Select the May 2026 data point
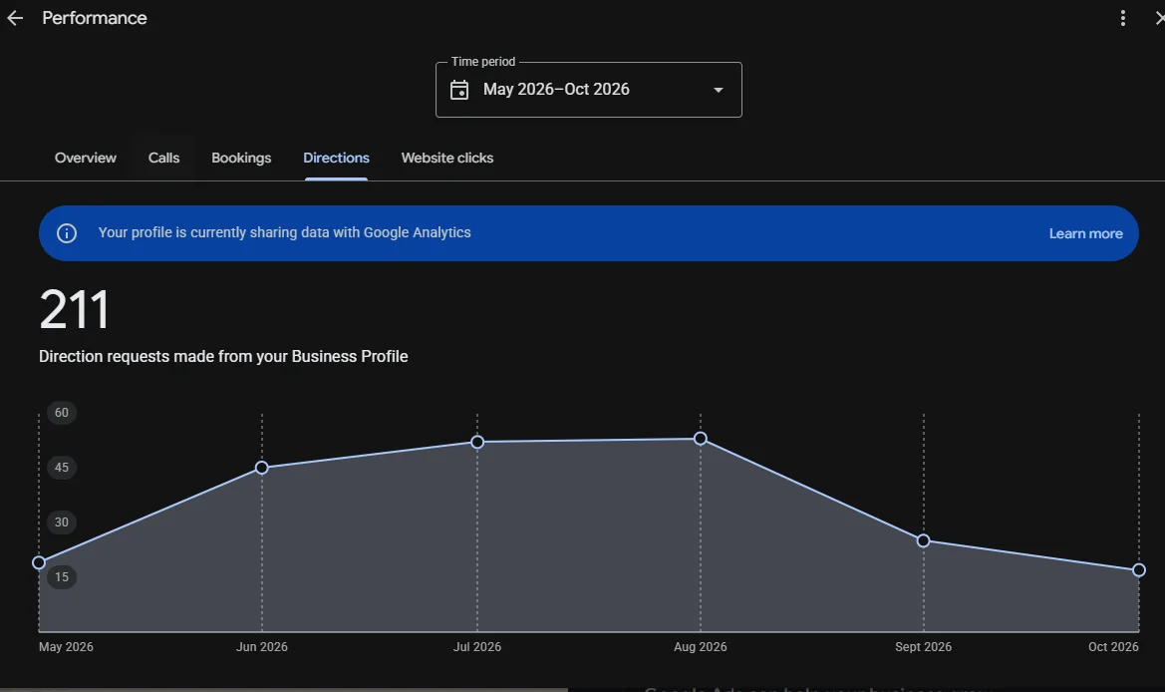The height and width of the screenshot is (692, 1165). pos(39,562)
